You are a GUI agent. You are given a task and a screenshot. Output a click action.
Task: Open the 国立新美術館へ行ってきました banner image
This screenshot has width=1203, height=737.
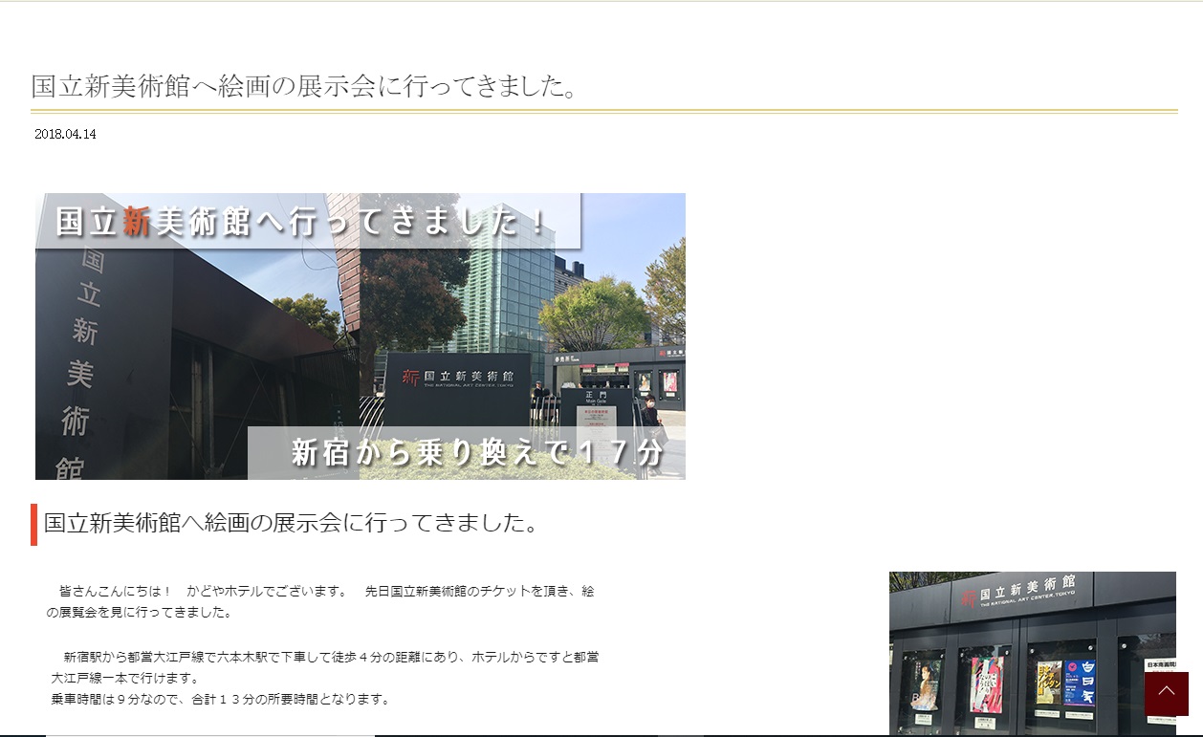361,336
